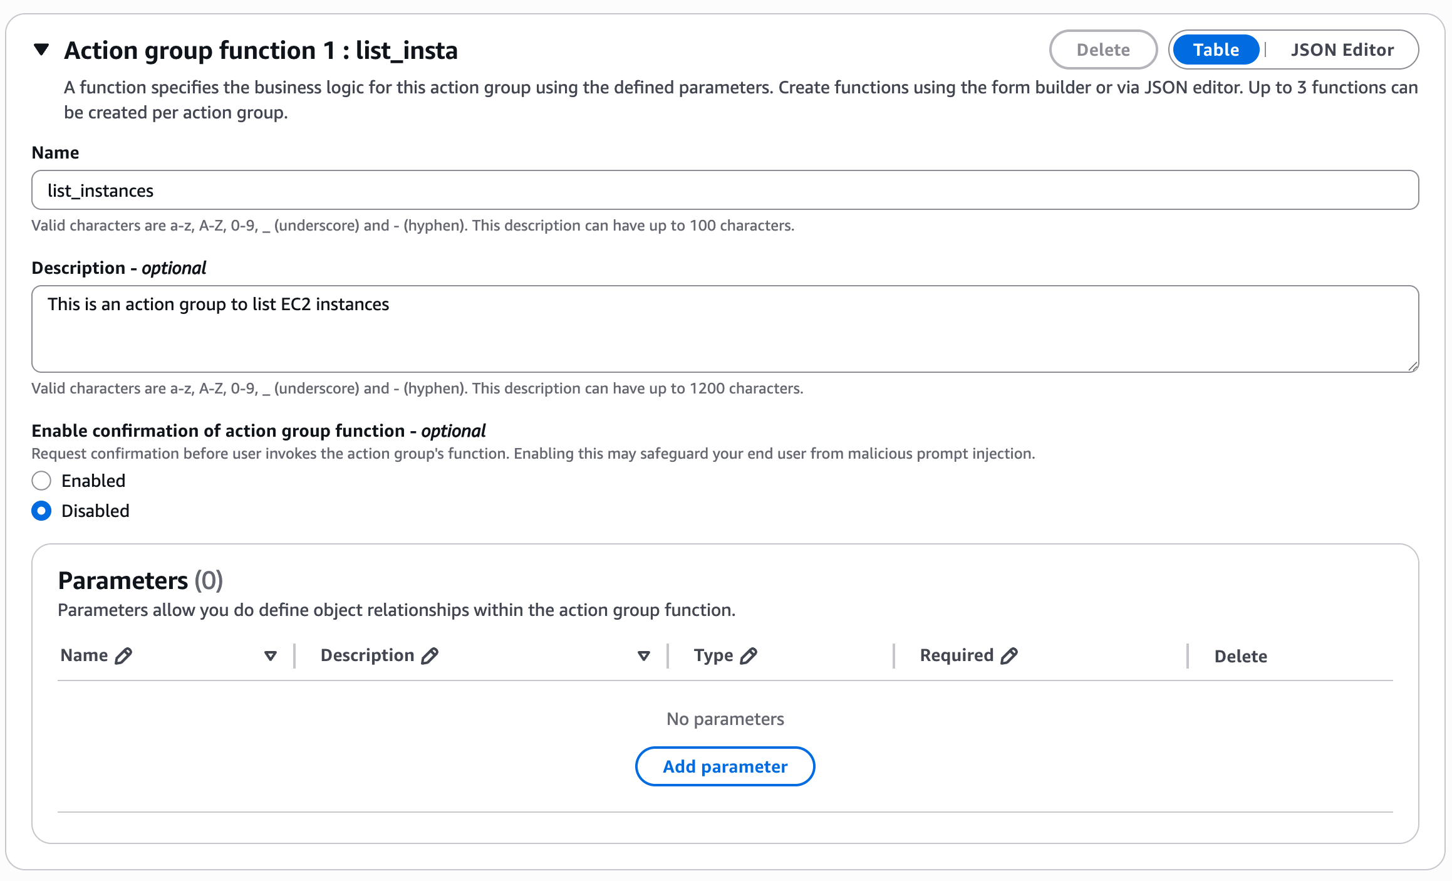
Task: Focus the function Name input field
Action: 725,190
